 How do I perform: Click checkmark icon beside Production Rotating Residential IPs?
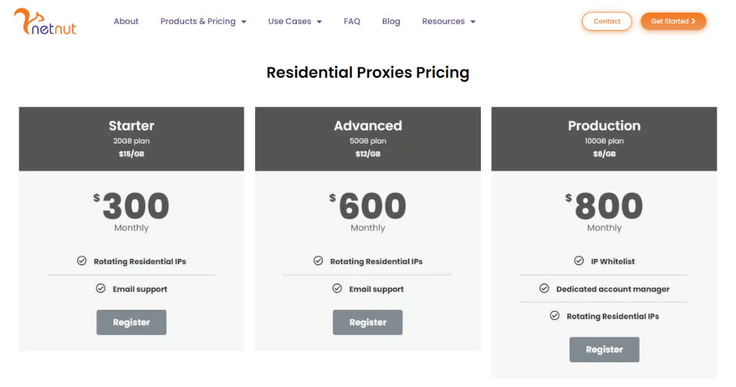[x=554, y=316]
